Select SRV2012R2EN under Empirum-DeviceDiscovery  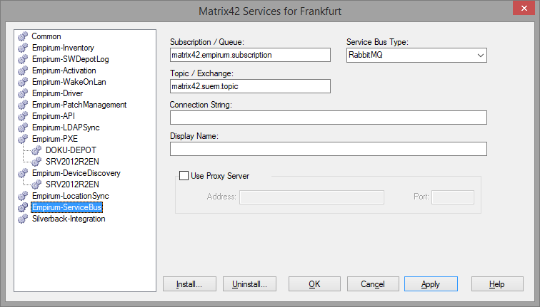pyautogui.click(x=72, y=184)
